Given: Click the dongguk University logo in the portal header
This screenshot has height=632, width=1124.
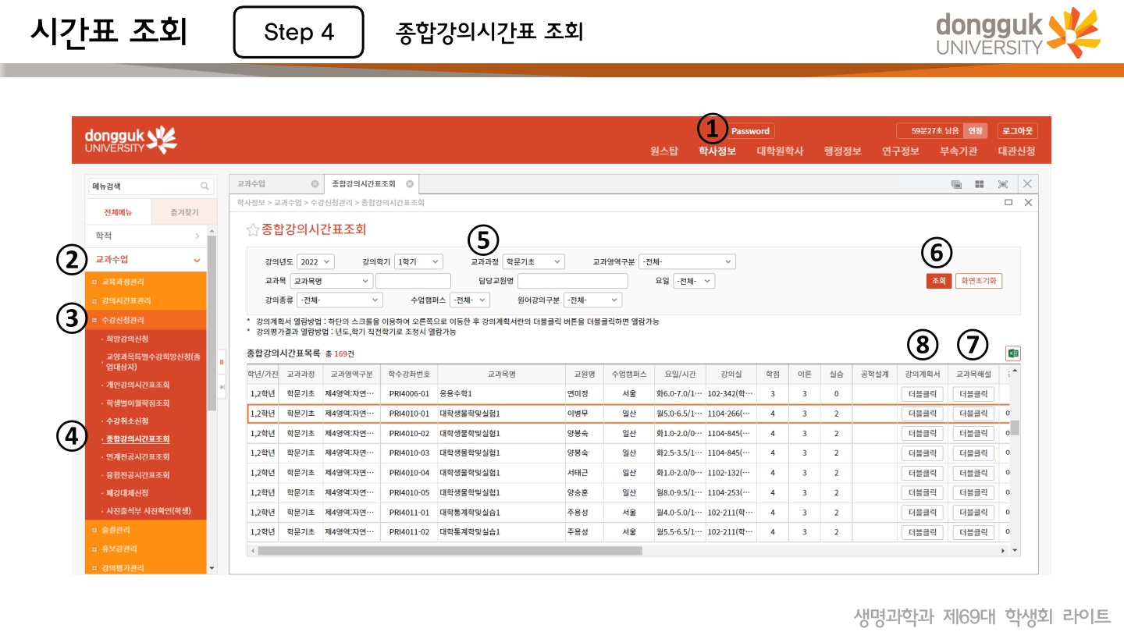Looking at the screenshot, I should (131, 140).
